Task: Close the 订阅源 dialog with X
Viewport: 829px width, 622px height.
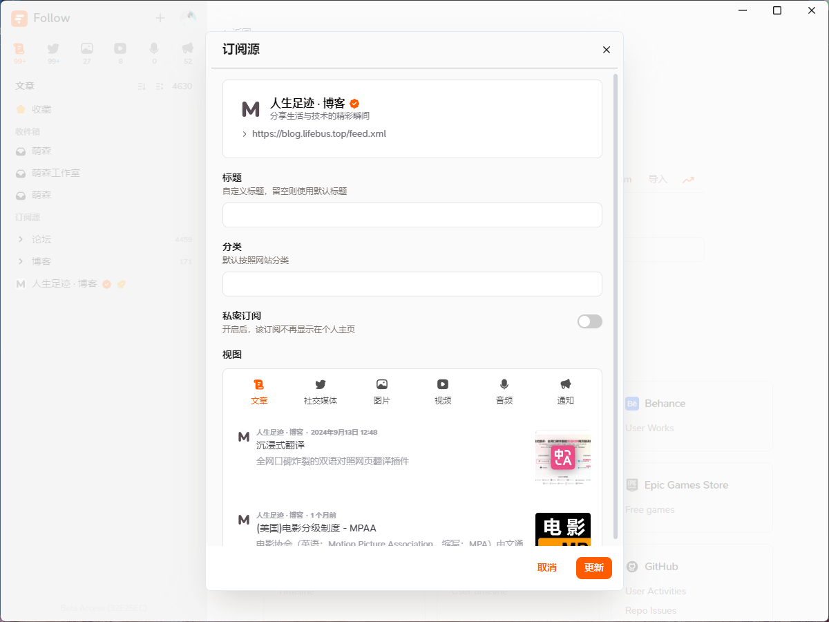Action: point(607,50)
